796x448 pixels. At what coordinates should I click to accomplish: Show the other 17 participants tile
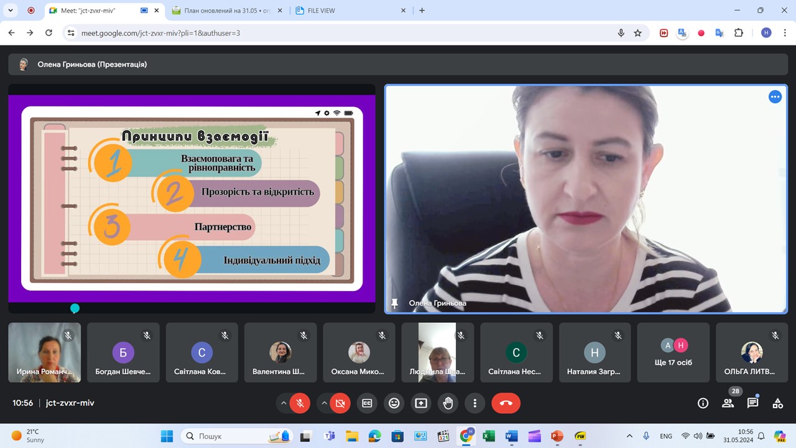(673, 352)
